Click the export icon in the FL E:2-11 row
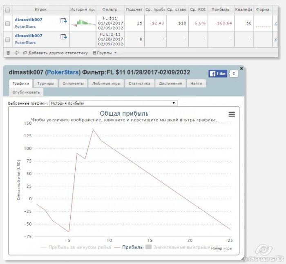 click(63, 37)
